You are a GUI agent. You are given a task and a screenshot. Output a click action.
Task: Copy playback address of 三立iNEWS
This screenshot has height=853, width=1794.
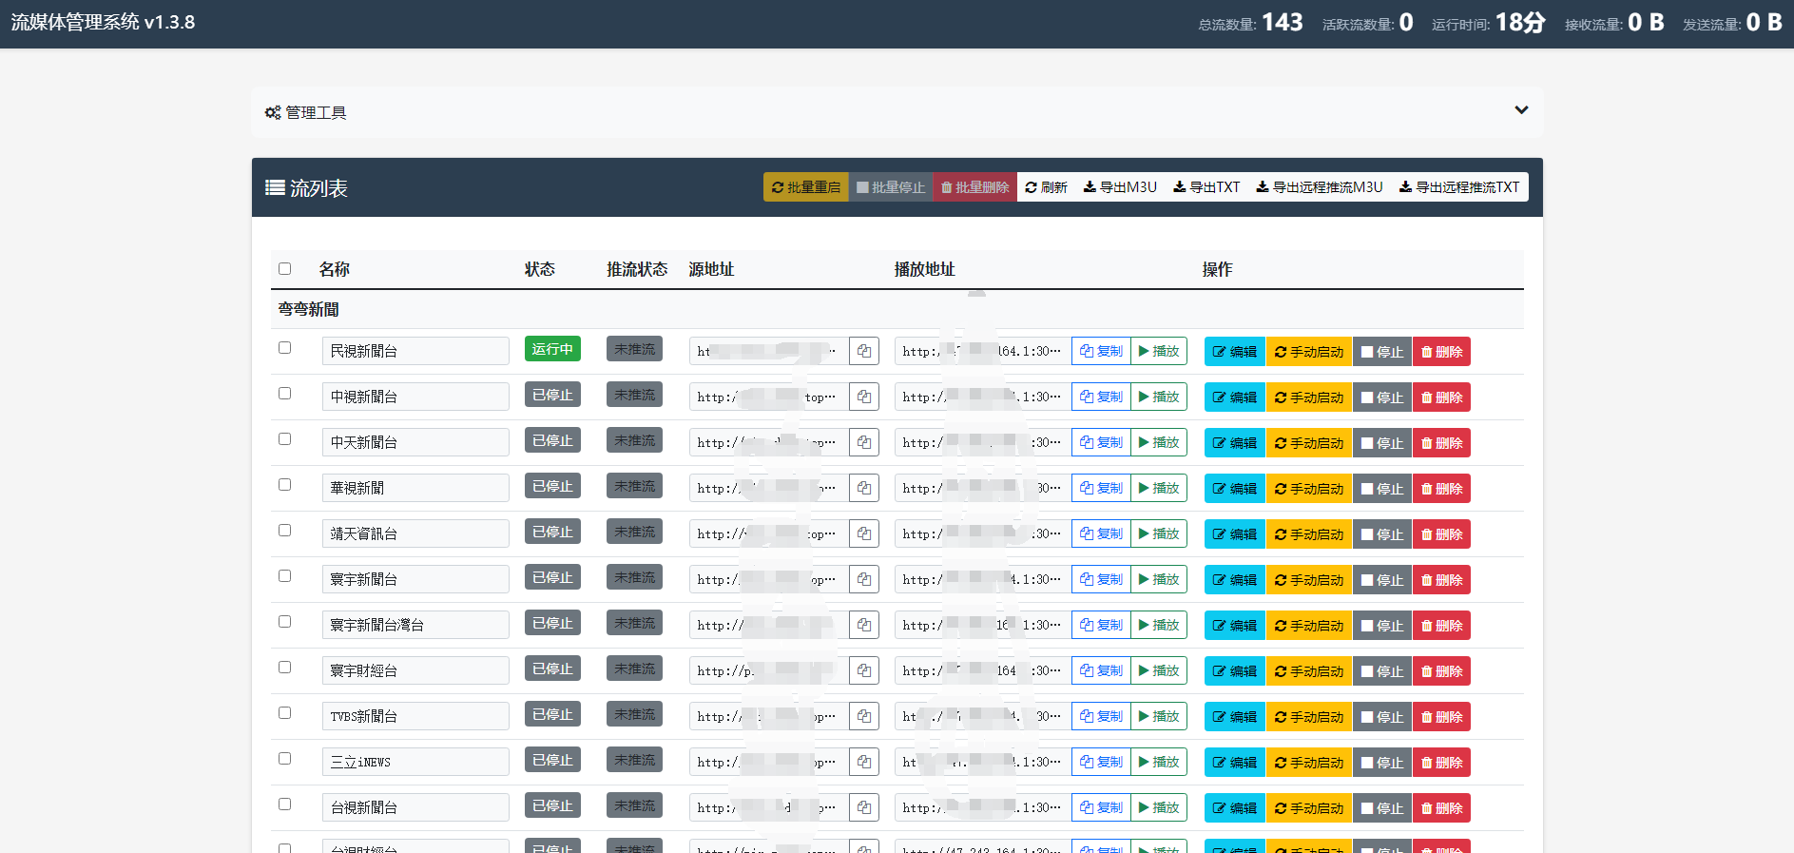tap(1101, 762)
